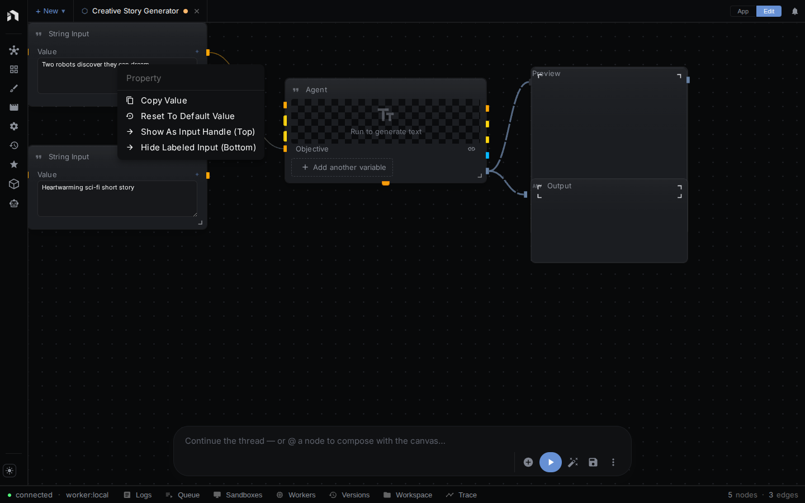Click the run workflow play button

pos(550,462)
